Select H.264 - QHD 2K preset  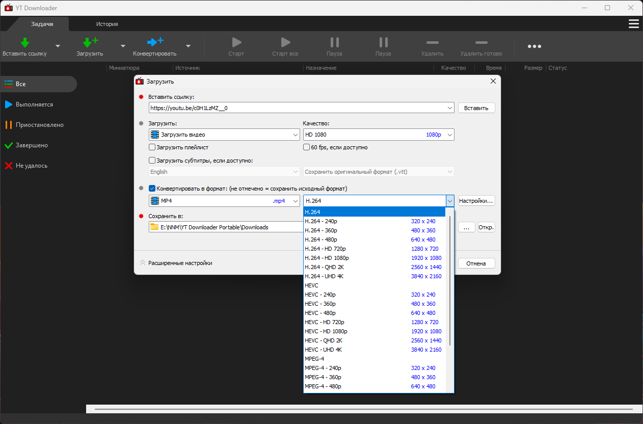tap(374, 267)
